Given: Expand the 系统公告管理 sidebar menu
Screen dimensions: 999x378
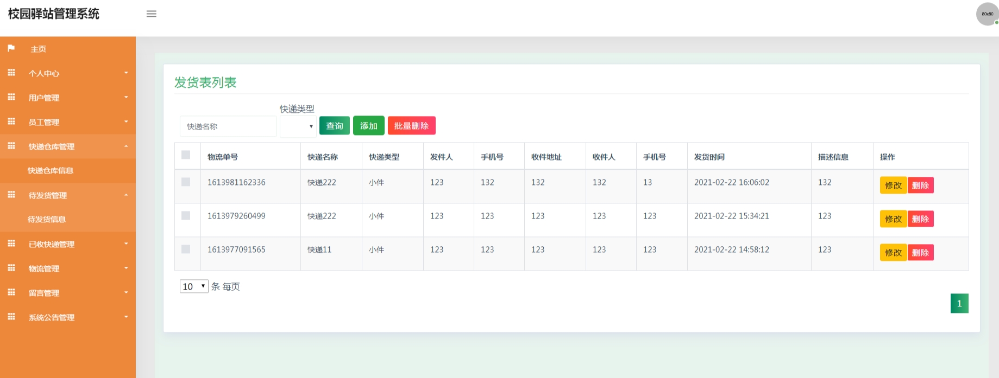Looking at the screenshot, I should tap(68, 317).
